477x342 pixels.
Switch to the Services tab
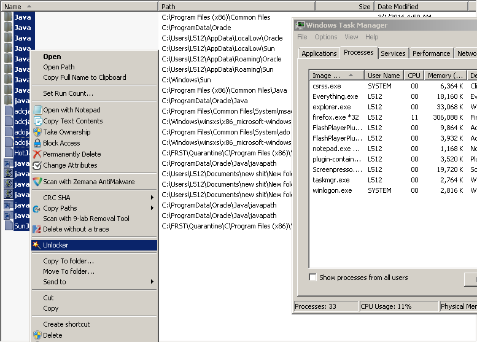click(x=393, y=53)
